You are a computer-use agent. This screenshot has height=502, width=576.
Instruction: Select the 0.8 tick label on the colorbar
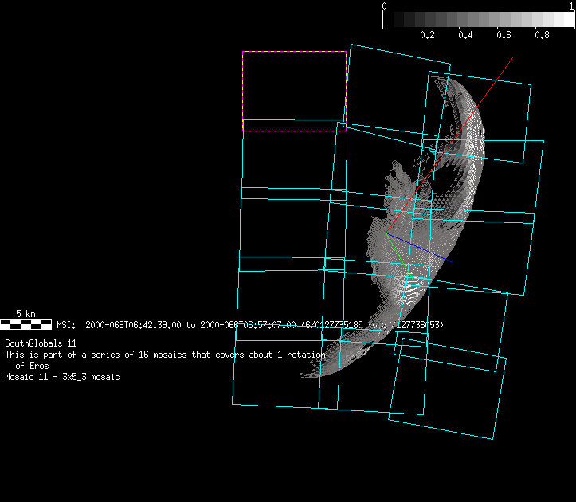[x=542, y=36]
